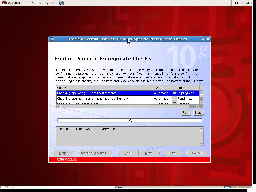The height and width of the screenshot is (192, 256).
Task: Open the System menu
Action: point(51,3)
